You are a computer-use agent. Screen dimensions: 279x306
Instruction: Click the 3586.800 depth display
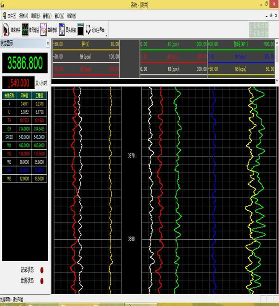[25, 63]
